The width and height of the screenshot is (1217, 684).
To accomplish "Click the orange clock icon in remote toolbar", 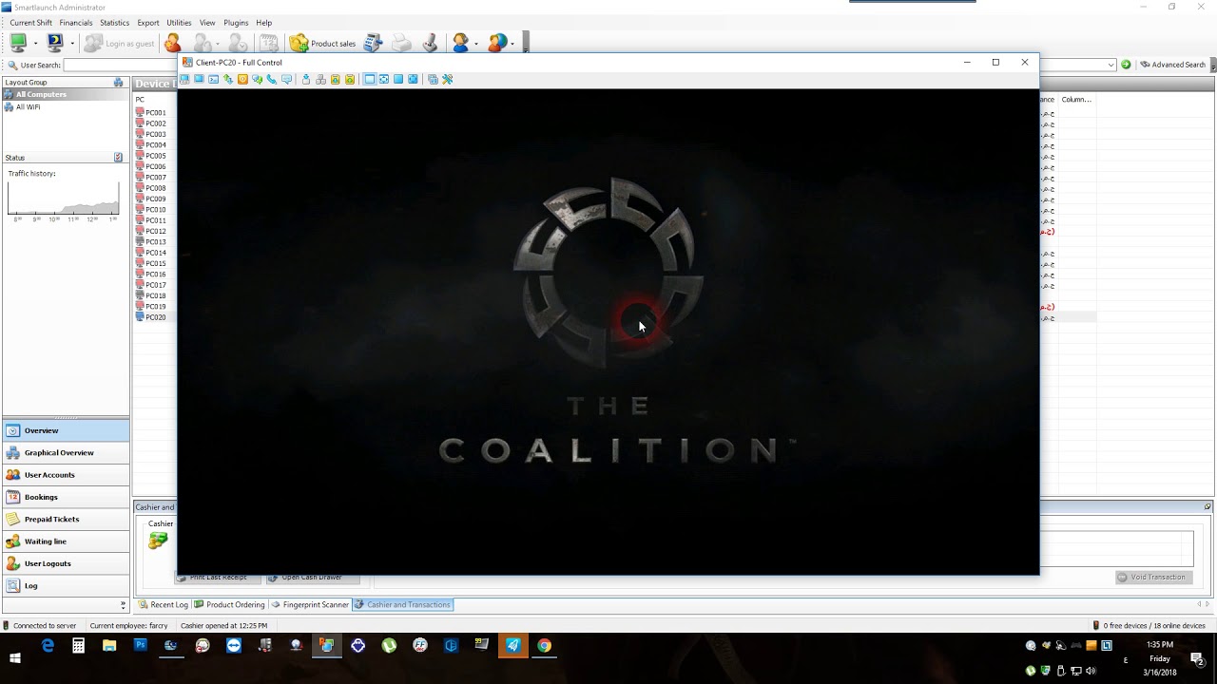I will 242,79.
